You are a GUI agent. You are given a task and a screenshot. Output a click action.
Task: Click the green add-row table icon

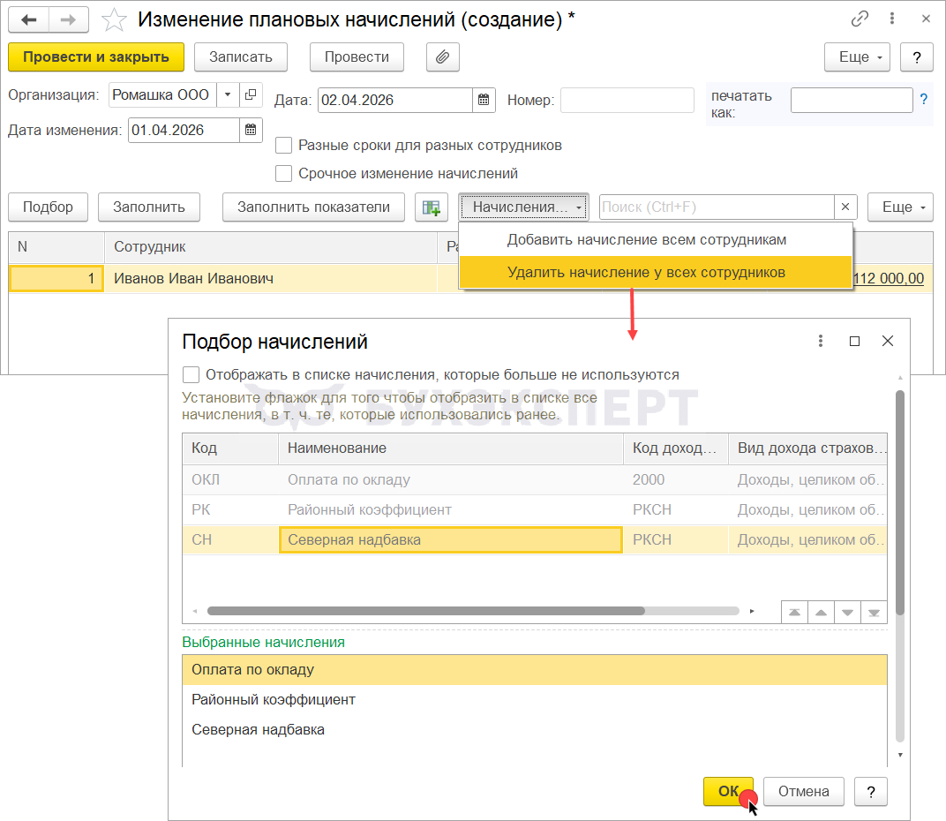431,207
